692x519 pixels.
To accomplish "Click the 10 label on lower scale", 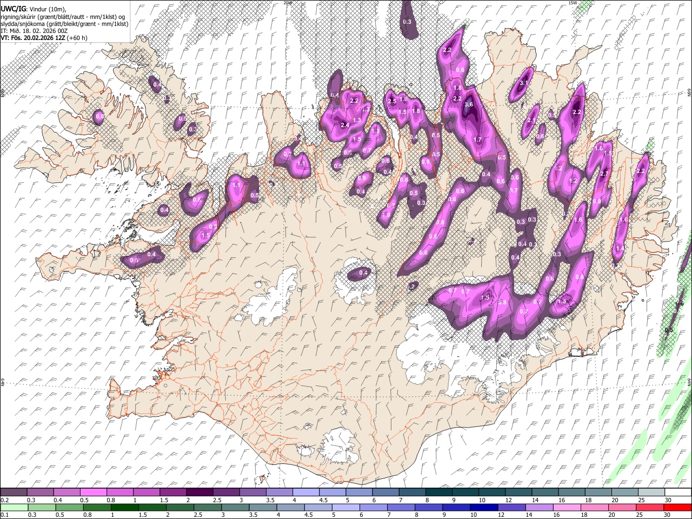I will (474, 515).
